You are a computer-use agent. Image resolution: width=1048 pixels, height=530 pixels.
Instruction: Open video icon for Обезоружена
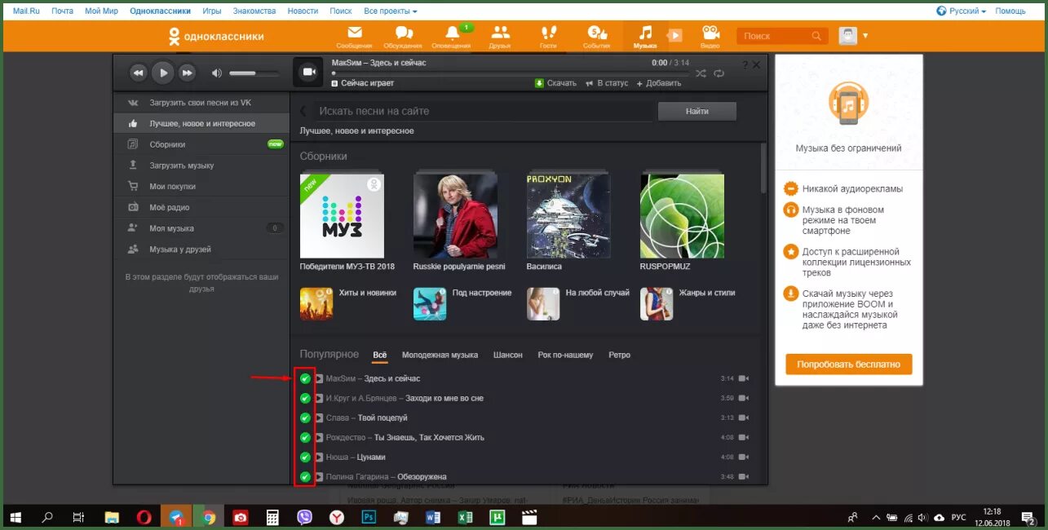coord(745,476)
